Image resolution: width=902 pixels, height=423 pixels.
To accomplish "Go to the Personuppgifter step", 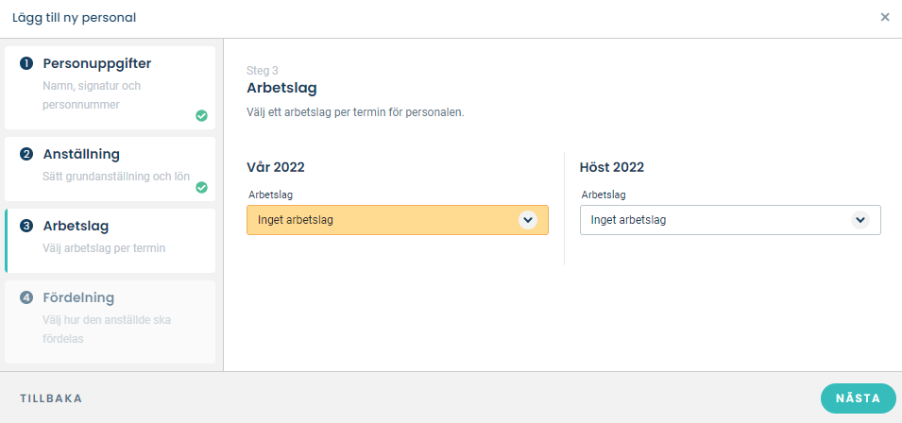I will click(110, 88).
